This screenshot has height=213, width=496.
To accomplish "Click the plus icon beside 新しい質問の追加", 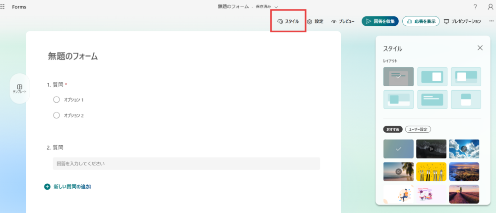I will point(47,187).
